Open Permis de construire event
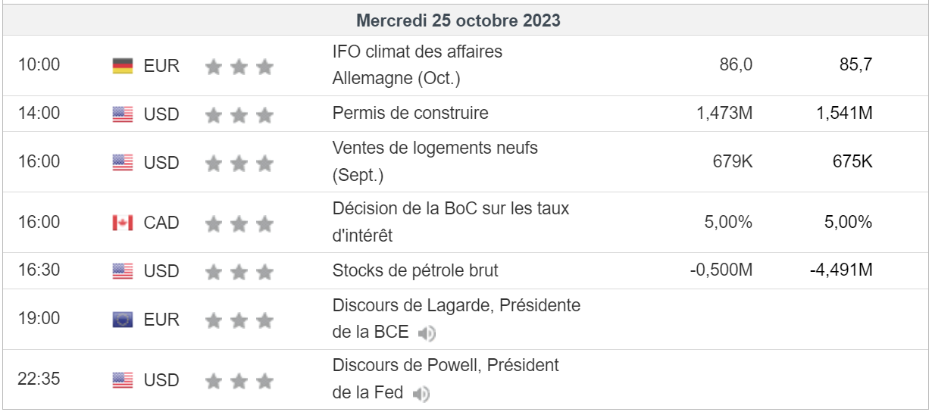The image size is (932, 412). pyautogui.click(x=410, y=114)
